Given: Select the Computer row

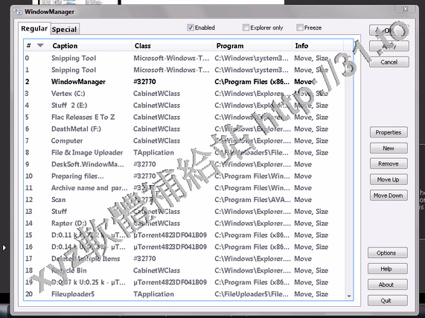Looking at the screenshot, I should pyautogui.click(x=185, y=140).
